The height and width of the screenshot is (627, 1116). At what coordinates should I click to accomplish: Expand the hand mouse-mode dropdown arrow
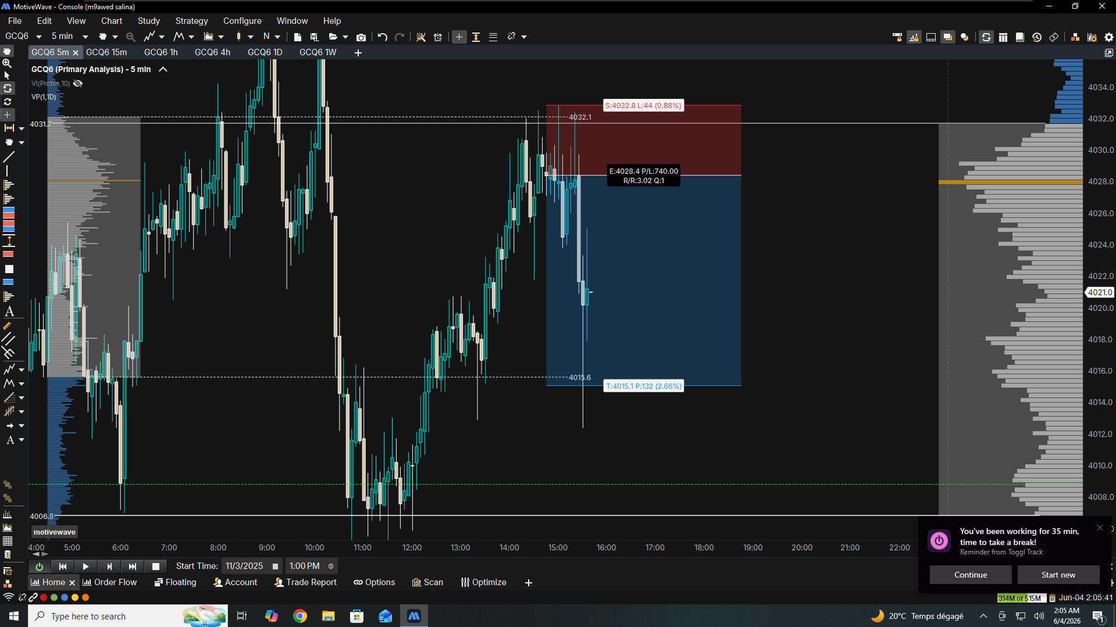pos(115,37)
